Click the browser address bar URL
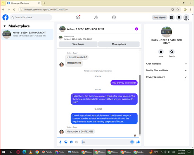The width and height of the screenshot is (194, 155). pos(45,10)
